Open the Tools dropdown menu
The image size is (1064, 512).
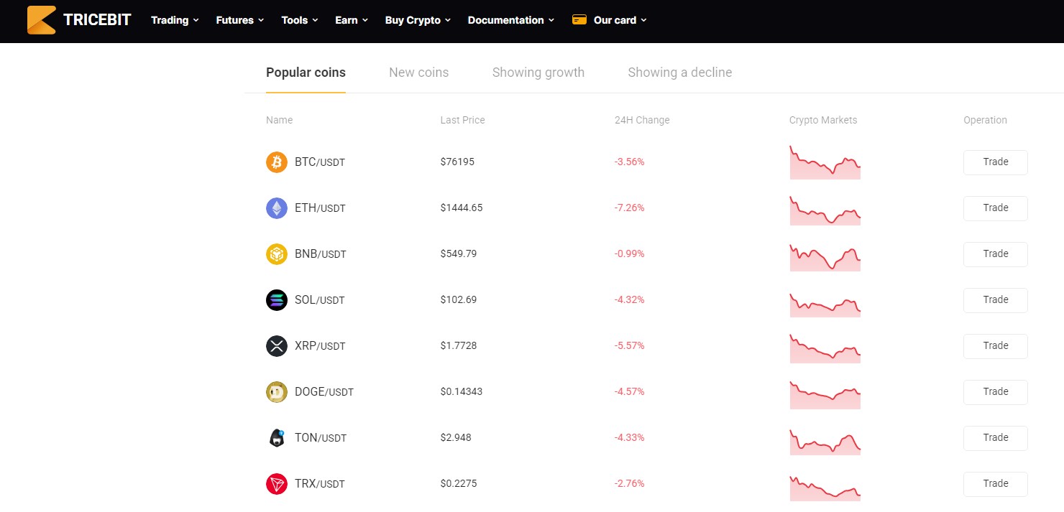tap(300, 20)
